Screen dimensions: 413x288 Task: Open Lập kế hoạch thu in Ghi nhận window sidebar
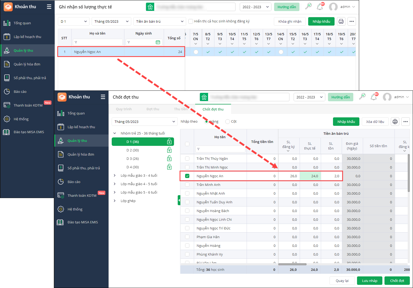click(27, 37)
